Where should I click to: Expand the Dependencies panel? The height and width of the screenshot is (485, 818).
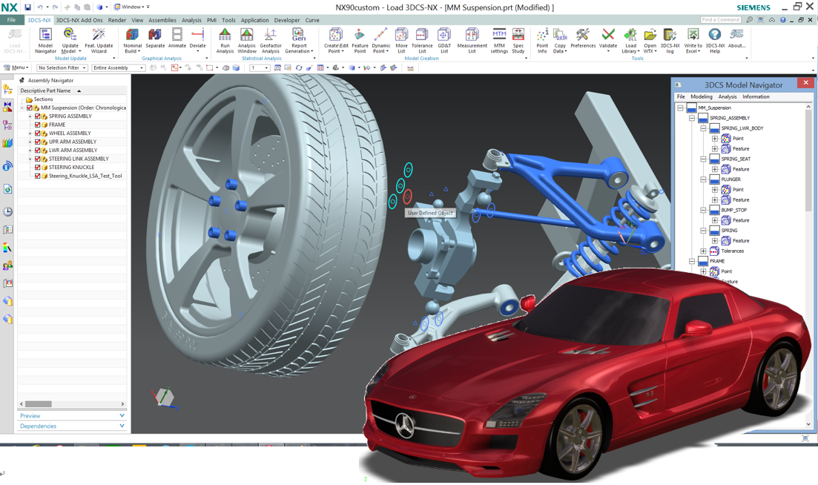72,426
